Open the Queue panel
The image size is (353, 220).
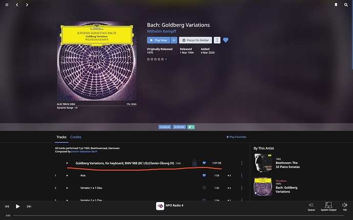pyautogui.click(x=312, y=207)
